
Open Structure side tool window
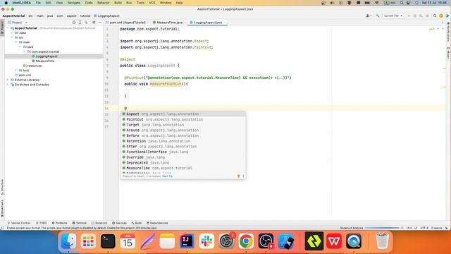click(2, 187)
